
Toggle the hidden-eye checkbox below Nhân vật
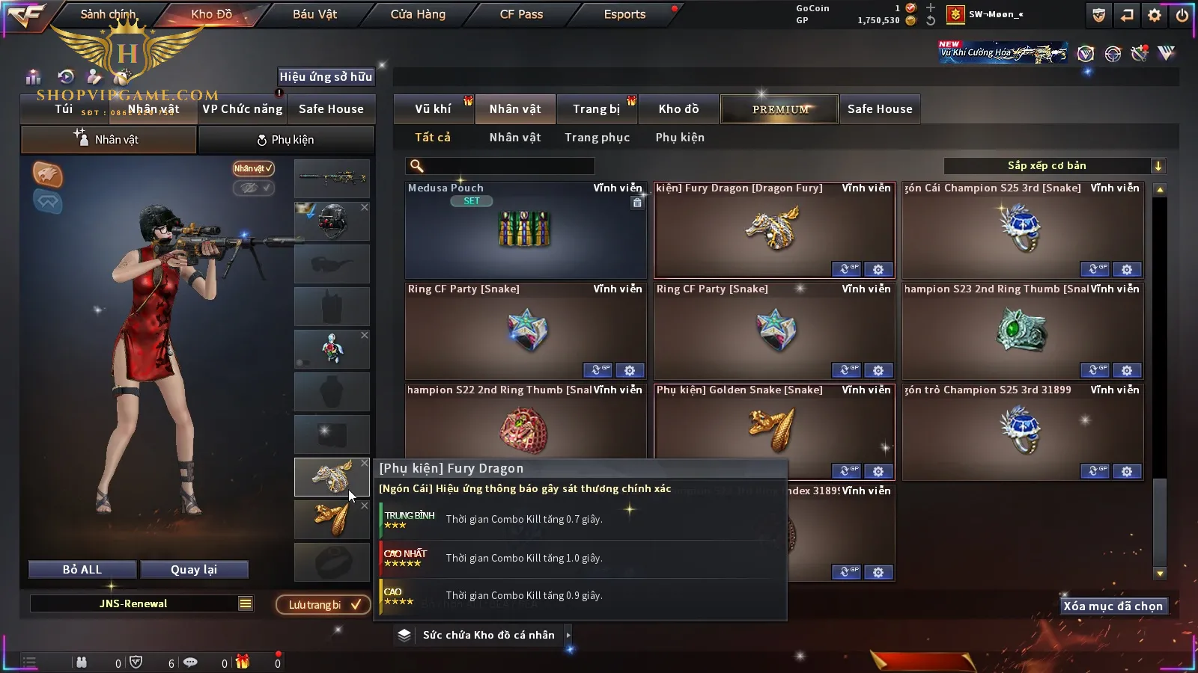pos(254,188)
